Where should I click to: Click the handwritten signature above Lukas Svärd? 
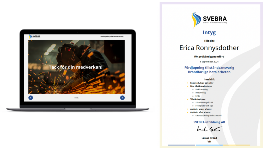point(209,129)
